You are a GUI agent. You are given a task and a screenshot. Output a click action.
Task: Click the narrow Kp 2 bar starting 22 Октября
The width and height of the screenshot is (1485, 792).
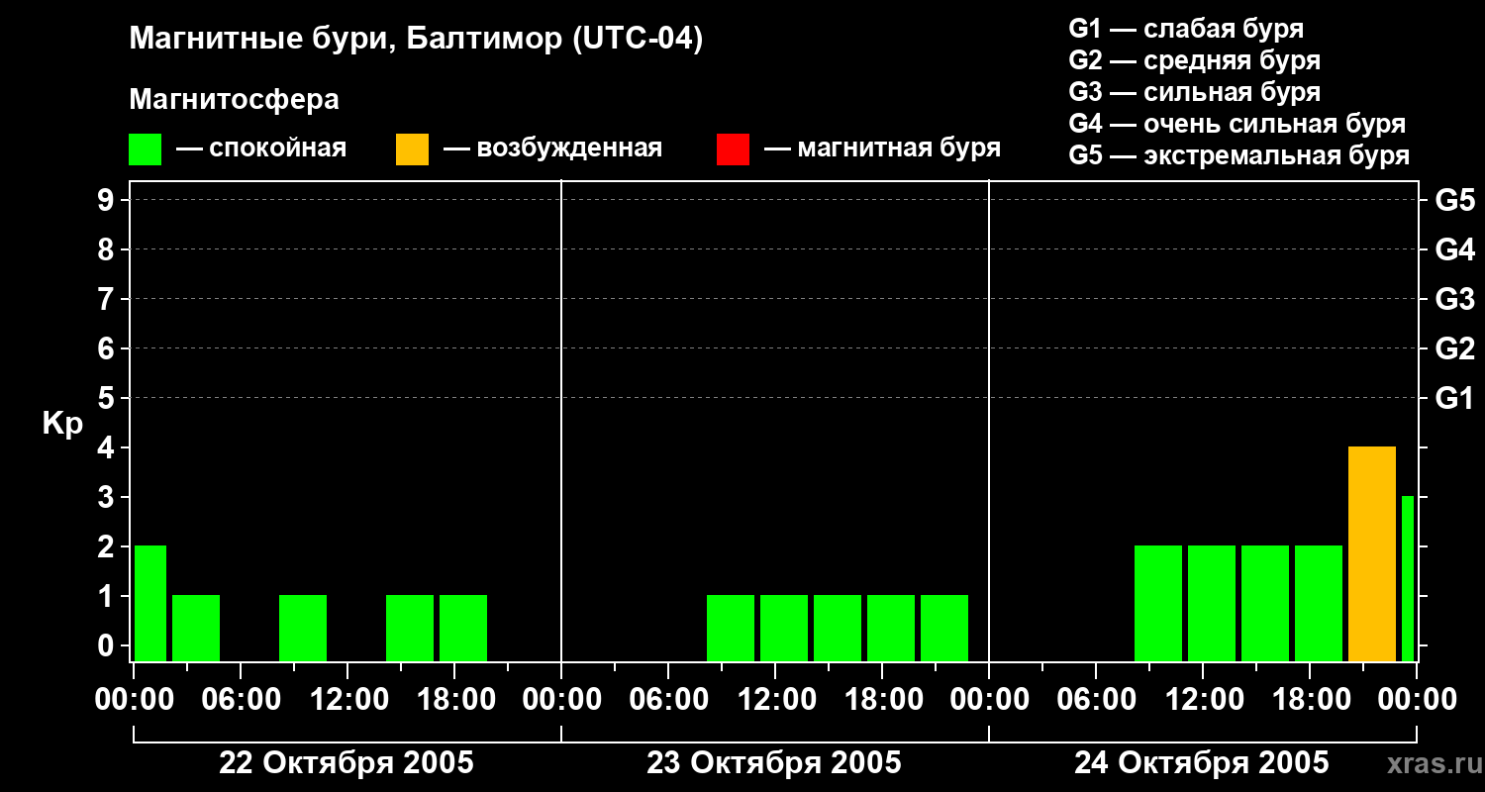point(150,603)
